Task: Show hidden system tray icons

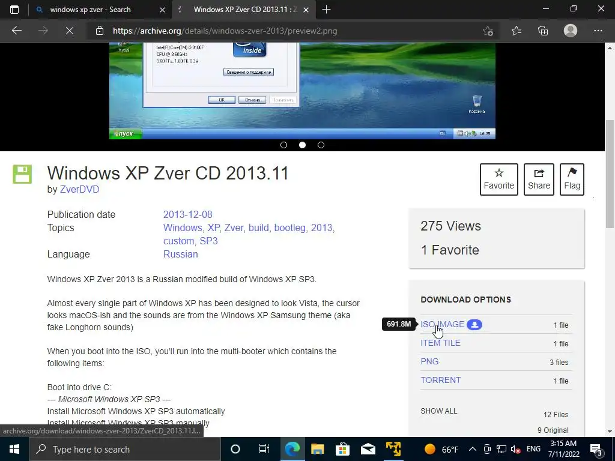Action: [x=472, y=449]
